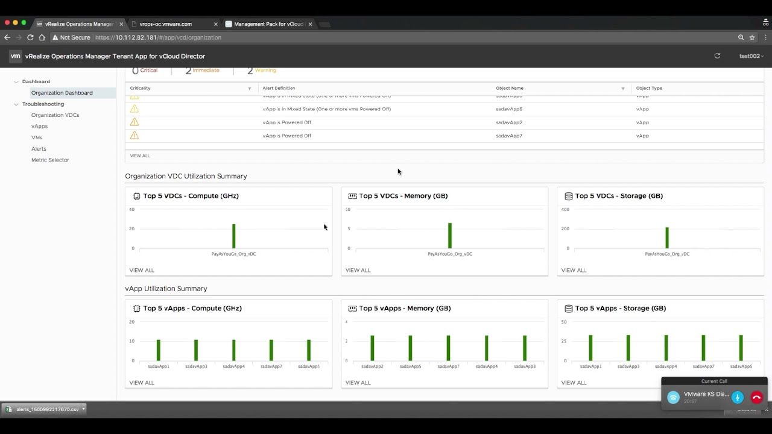Click the csv file icon in downloads bar
772x434 pixels.
[8, 409]
